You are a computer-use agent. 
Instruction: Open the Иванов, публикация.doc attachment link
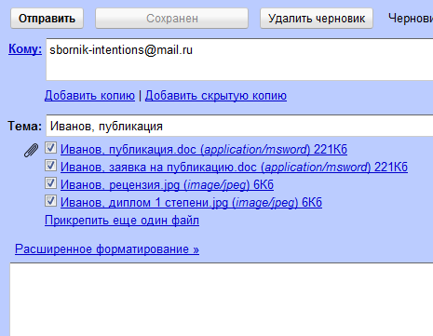(204, 150)
